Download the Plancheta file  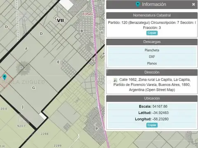click(x=152, y=50)
